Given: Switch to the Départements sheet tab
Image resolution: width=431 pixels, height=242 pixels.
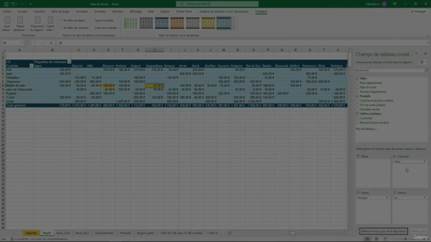Looking at the screenshot, I should coord(104,233).
